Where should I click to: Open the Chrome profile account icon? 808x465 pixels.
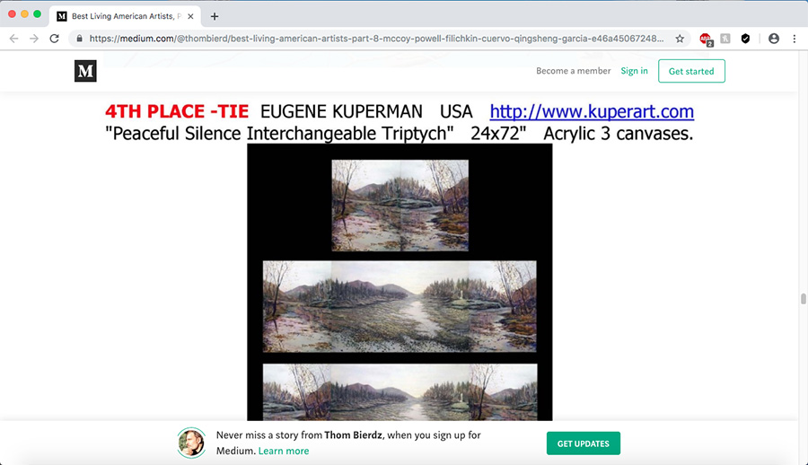click(774, 39)
